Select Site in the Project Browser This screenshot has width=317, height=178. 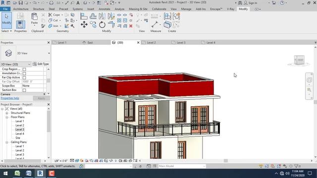coord(18,138)
